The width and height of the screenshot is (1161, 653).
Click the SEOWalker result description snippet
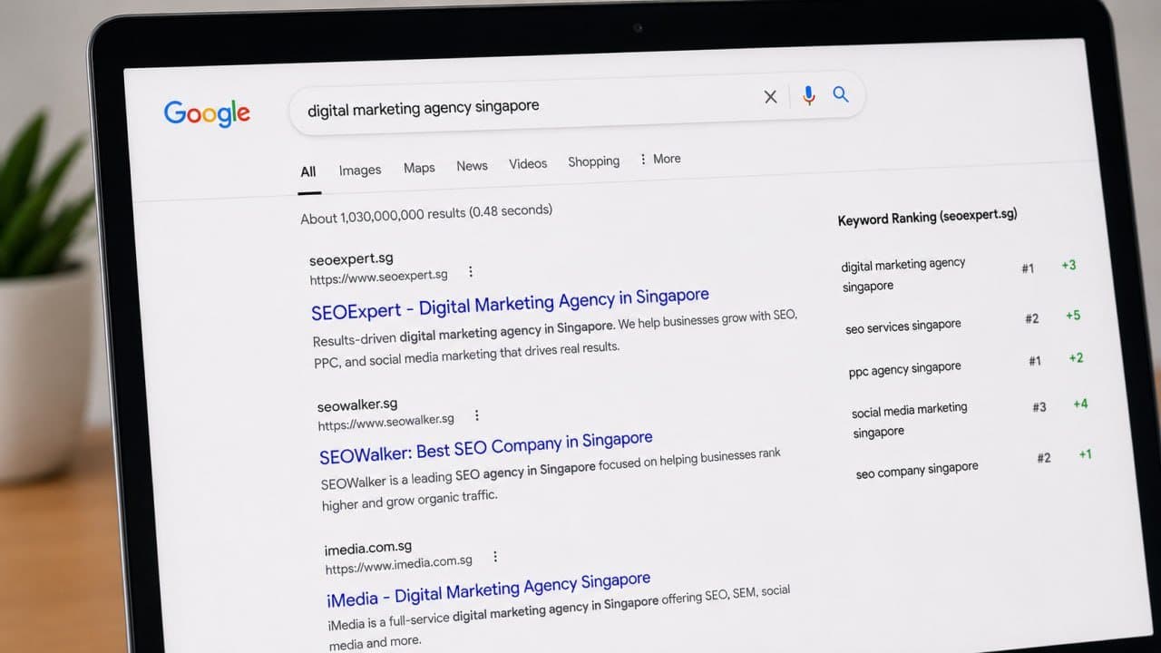click(551, 479)
